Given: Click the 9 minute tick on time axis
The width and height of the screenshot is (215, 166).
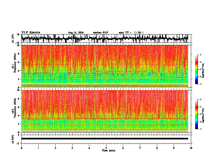Looking at the screenshot, I should 174,148.
